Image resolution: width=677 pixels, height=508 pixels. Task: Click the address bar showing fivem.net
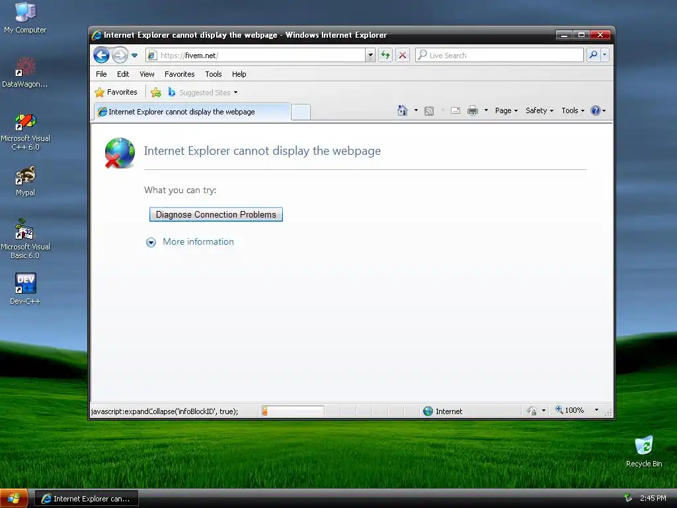coord(256,56)
